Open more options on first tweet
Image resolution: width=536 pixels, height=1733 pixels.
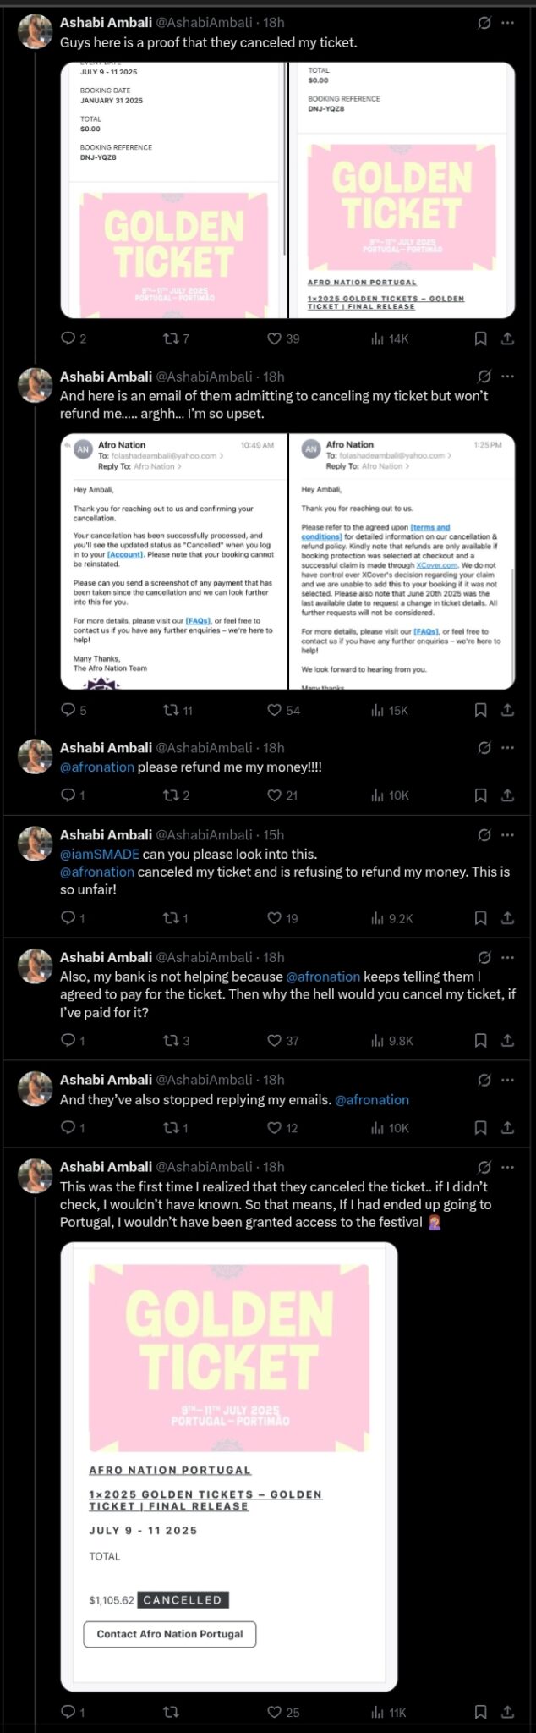click(507, 23)
